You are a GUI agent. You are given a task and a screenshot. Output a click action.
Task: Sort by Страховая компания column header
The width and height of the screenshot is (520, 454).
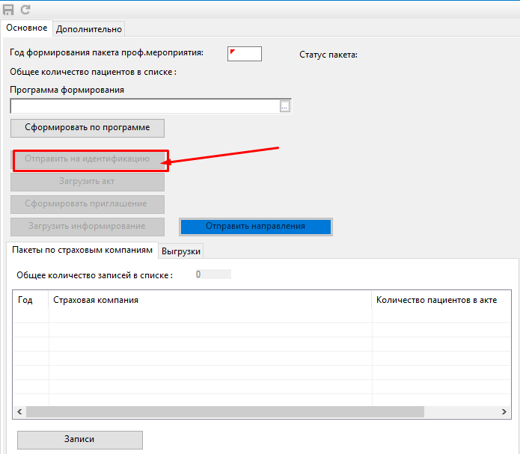tap(96, 300)
